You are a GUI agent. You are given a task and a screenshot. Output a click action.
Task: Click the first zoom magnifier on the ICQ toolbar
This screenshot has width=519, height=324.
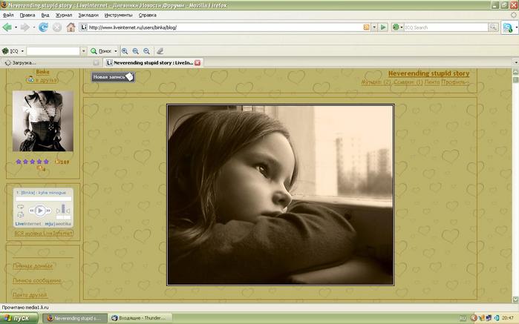click(125, 51)
